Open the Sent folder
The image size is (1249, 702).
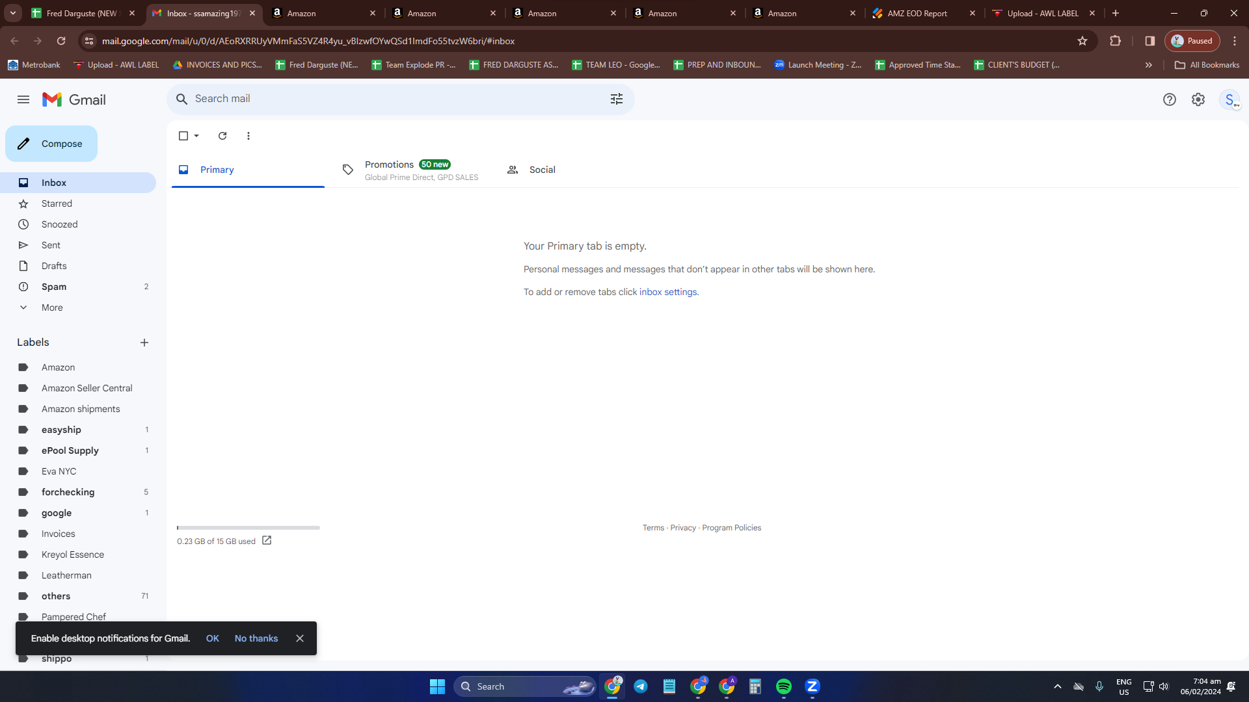(x=78, y=245)
